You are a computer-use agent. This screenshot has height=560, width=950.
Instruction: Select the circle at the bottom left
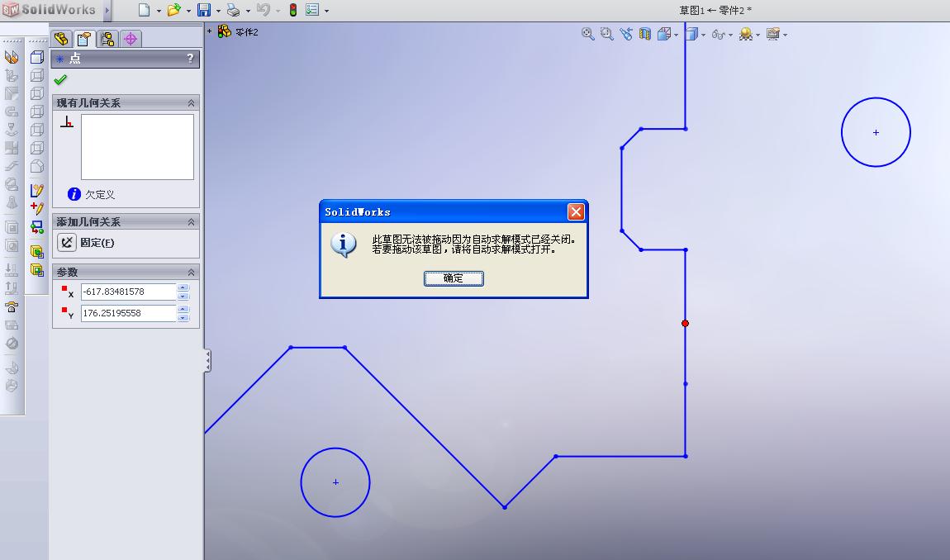[x=335, y=482]
